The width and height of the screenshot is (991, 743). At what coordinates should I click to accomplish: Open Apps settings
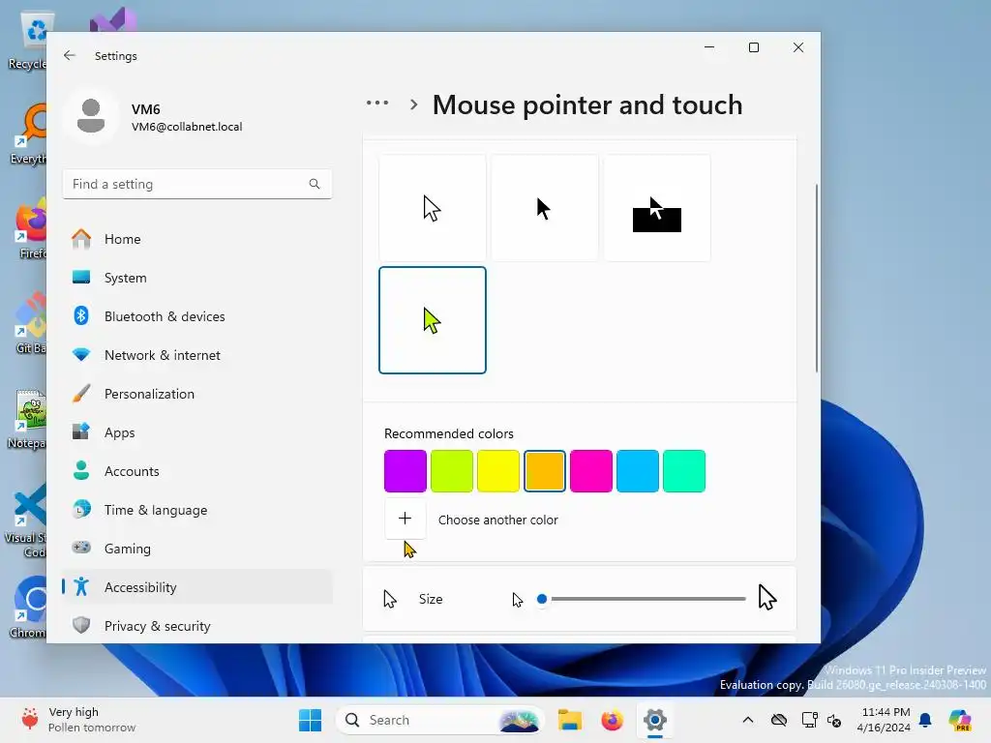(197, 432)
